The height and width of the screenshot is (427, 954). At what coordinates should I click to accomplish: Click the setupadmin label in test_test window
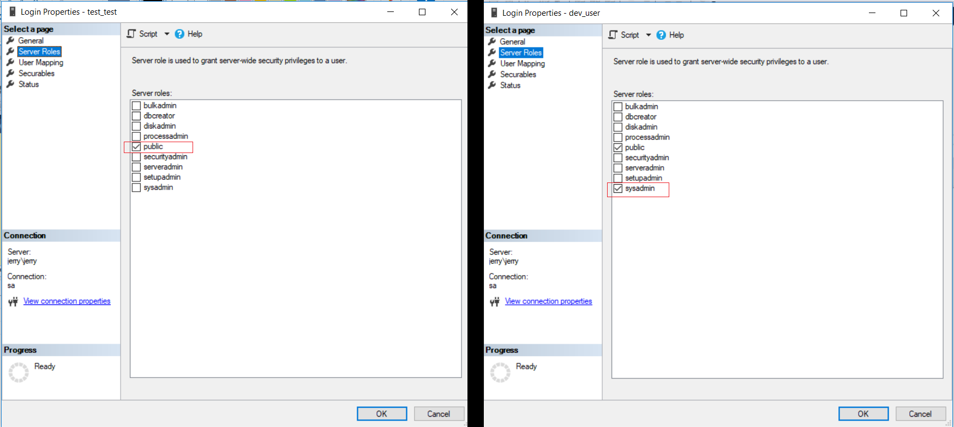point(162,178)
